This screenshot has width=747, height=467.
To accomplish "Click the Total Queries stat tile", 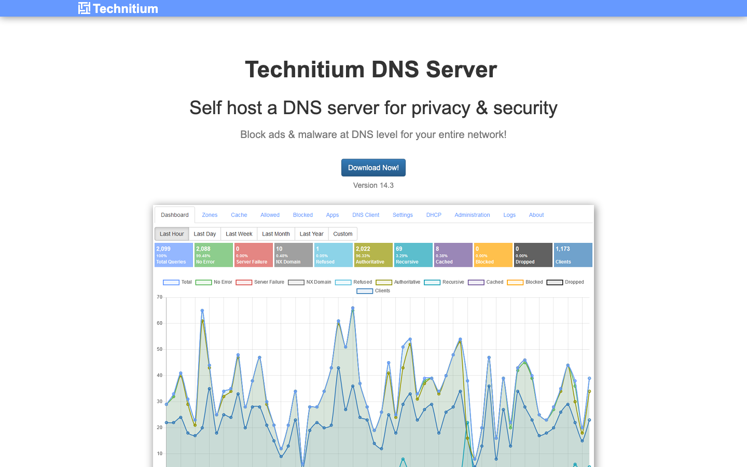I will click(174, 255).
